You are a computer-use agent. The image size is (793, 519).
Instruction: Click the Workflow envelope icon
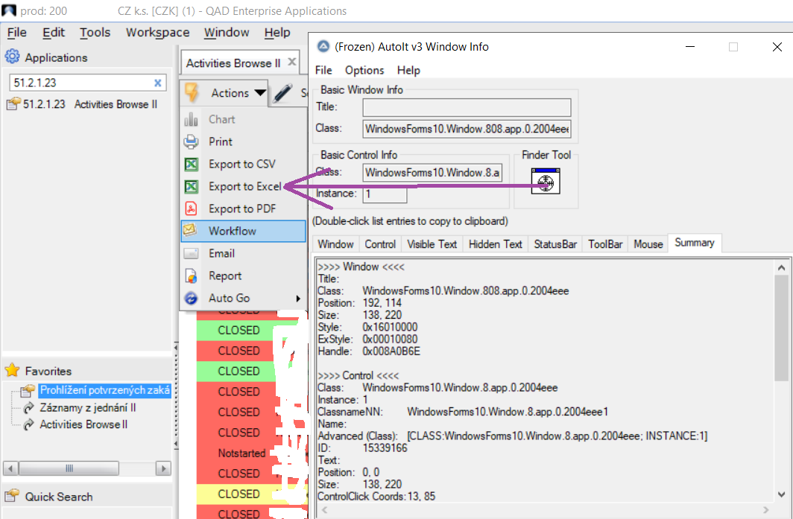click(x=189, y=230)
